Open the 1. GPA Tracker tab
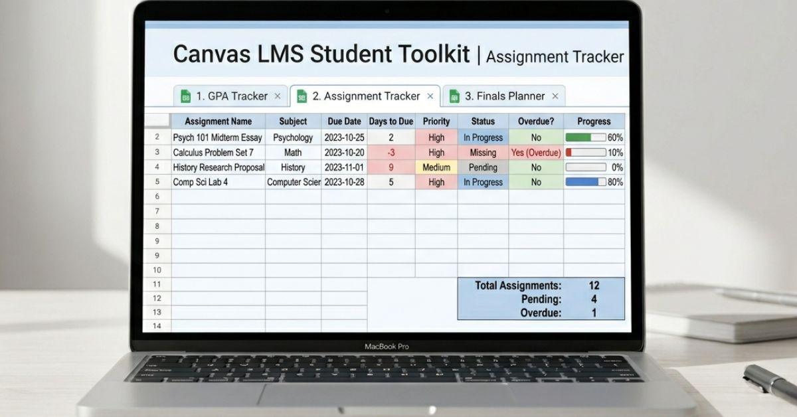The width and height of the screenshot is (797, 417). click(x=231, y=96)
